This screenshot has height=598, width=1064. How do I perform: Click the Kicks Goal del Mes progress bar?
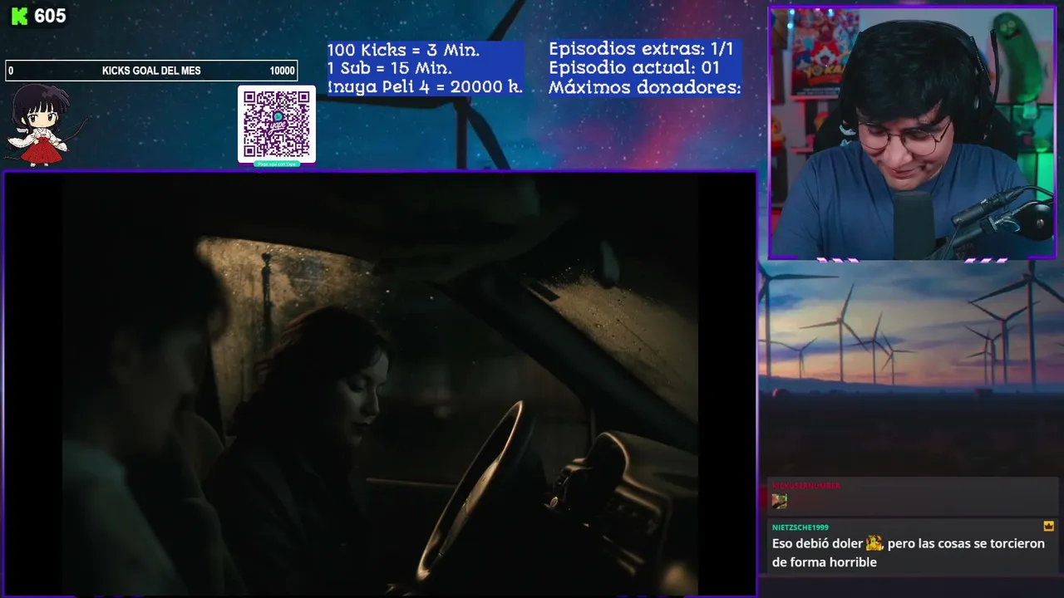click(151, 71)
